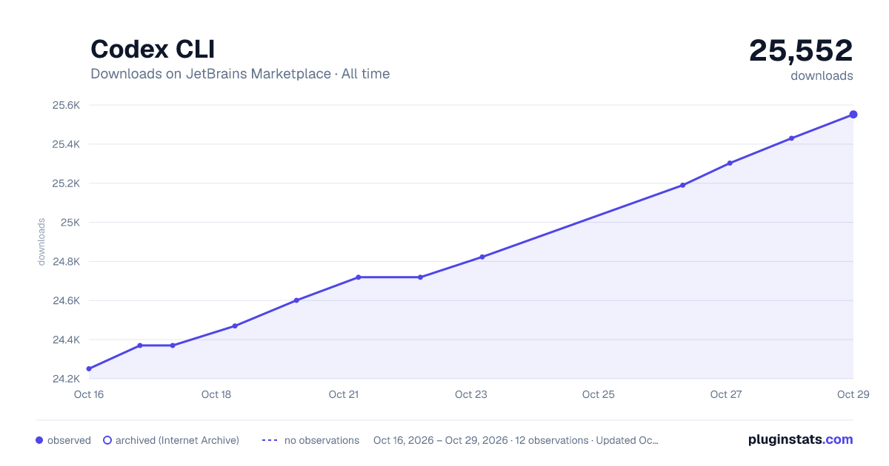The image size is (889, 466).
Task: Click the 'observed' legend label
Action: point(69,440)
